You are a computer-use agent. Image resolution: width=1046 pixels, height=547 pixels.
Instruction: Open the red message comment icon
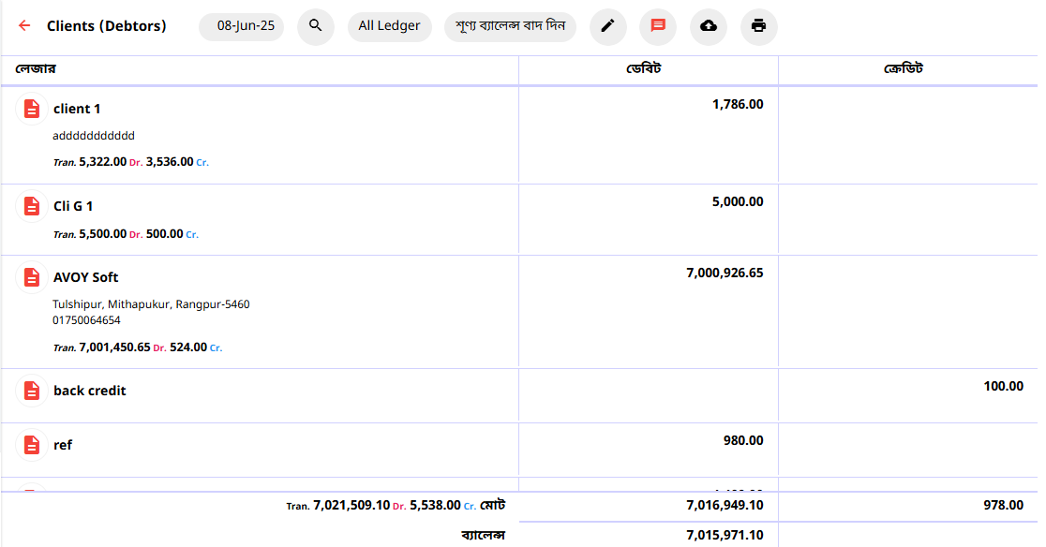click(658, 26)
